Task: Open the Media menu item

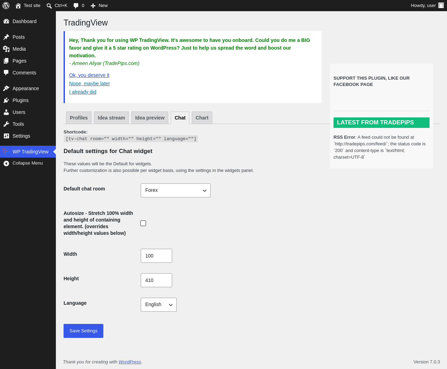Action: 28,49
